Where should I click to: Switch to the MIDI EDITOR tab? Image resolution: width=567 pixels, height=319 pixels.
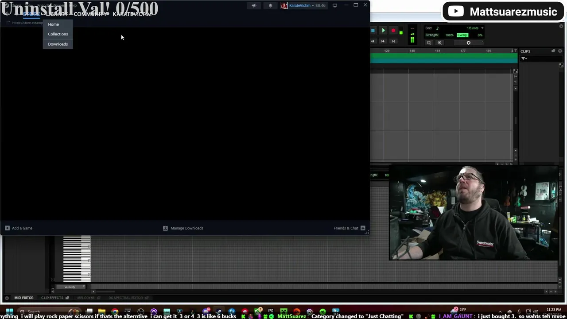24,298
